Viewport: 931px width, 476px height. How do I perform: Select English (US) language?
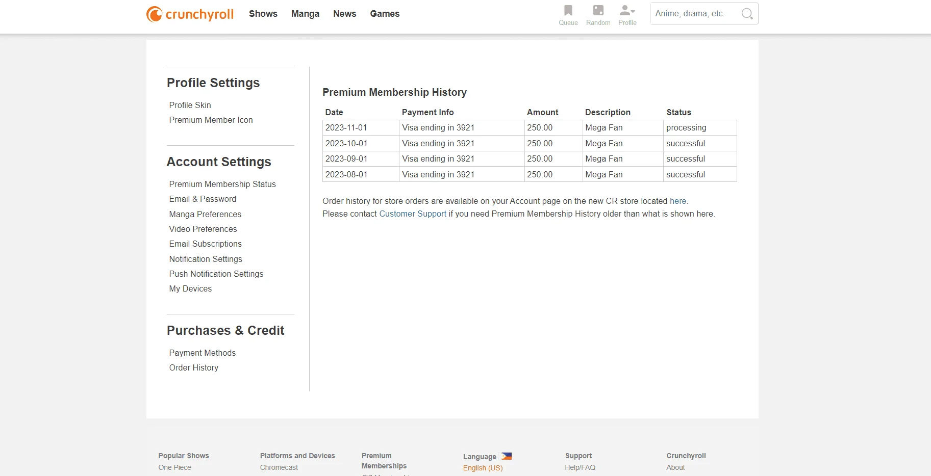(x=483, y=468)
